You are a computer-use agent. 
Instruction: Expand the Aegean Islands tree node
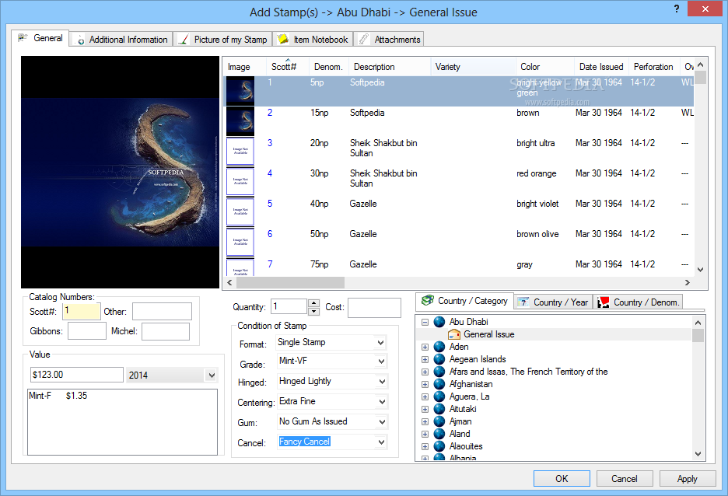coord(425,360)
